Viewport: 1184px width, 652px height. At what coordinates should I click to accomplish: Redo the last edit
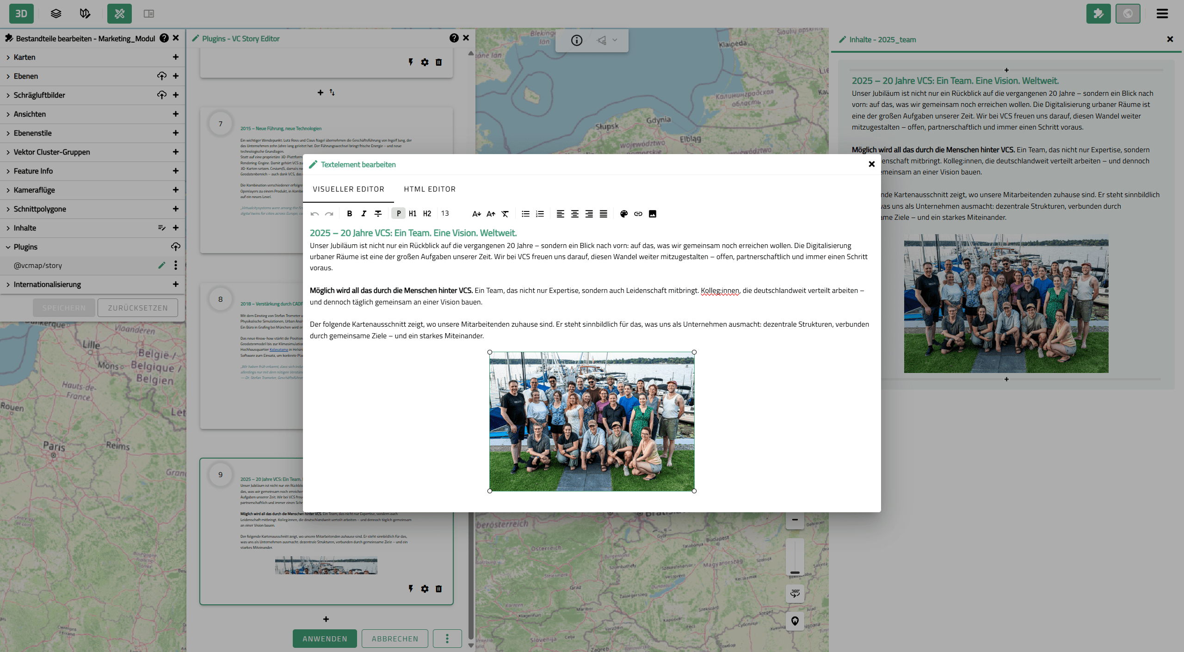point(329,213)
